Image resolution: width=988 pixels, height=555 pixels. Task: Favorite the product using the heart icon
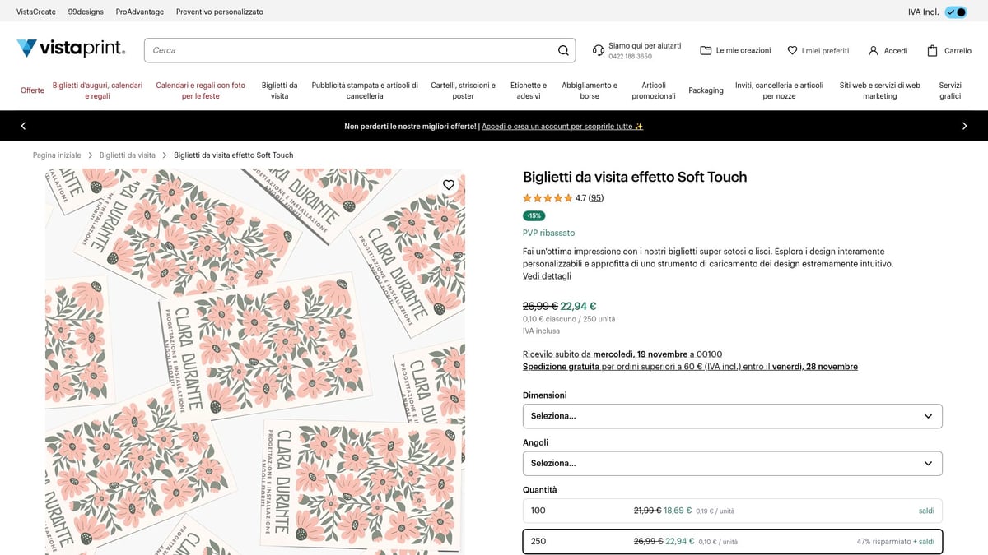(448, 184)
